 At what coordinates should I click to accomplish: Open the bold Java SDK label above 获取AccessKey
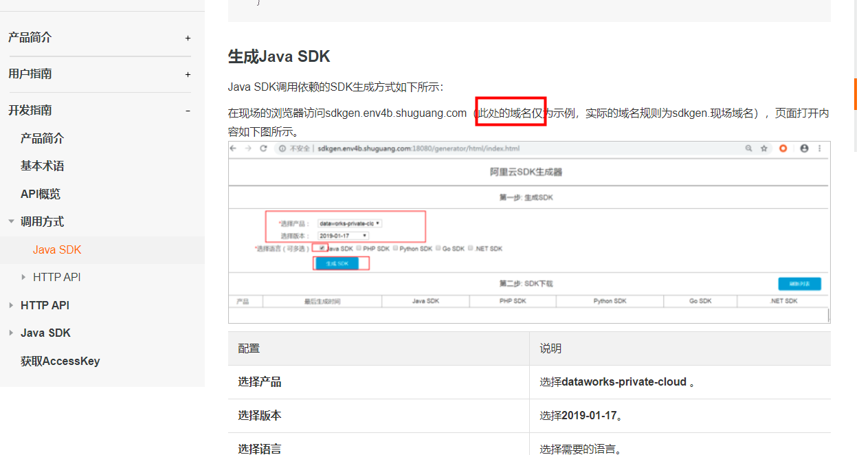tap(45, 333)
